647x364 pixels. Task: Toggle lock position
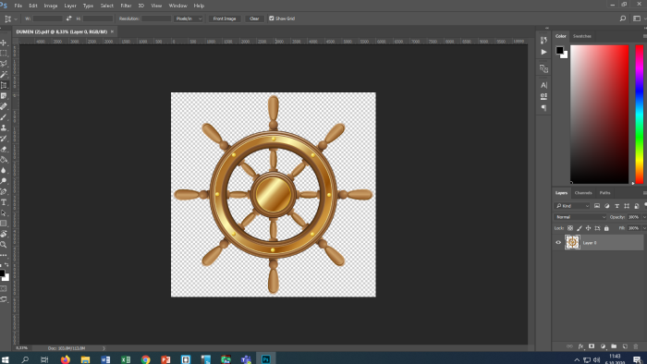pos(589,228)
